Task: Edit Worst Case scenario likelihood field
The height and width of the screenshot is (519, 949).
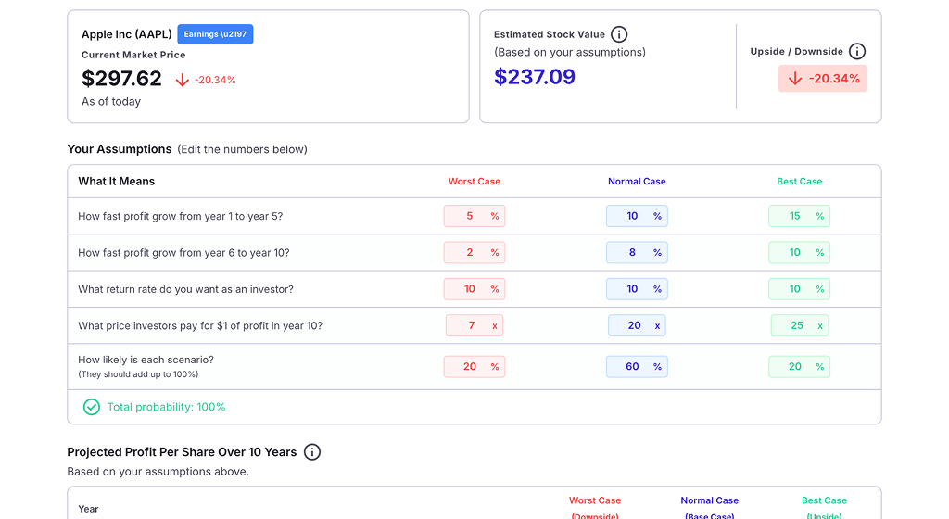Action: click(x=474, y=367)
